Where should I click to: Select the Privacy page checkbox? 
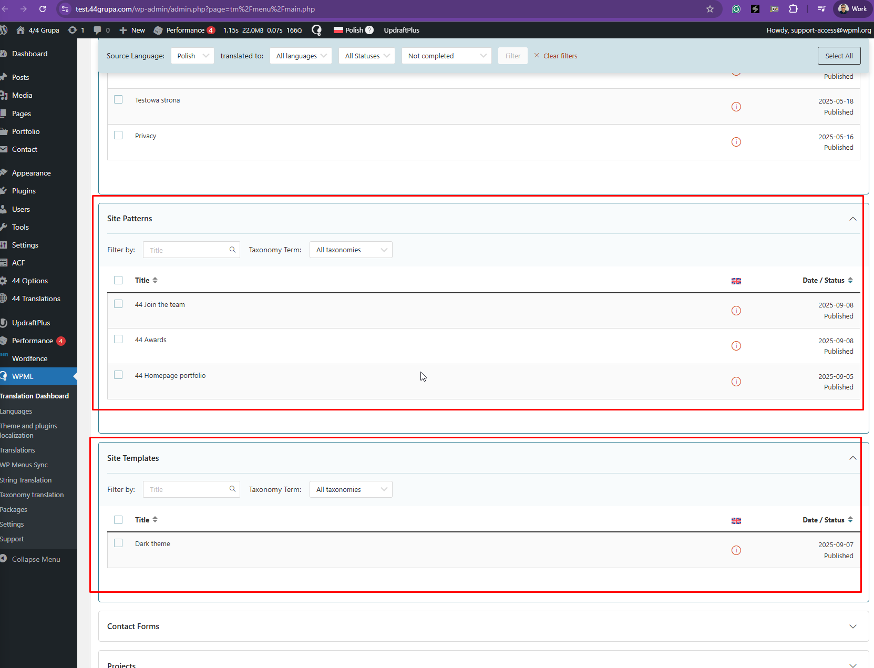click(118, 136)
